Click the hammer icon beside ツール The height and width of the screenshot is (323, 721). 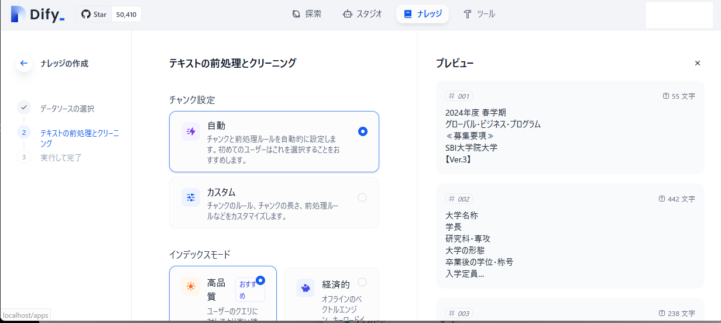click(467, 14)
